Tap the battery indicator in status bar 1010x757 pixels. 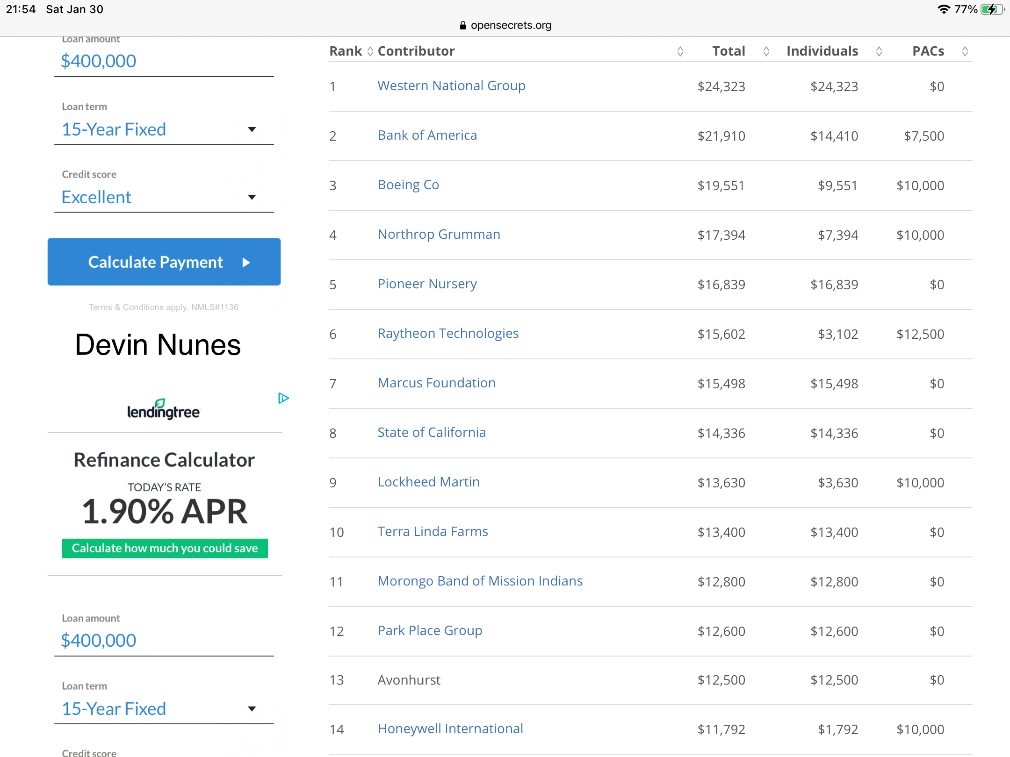991,9
